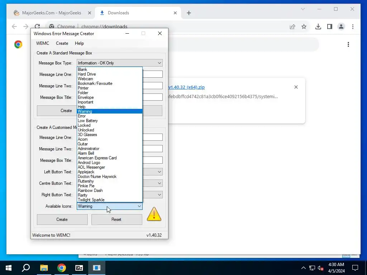Select Alarm Bell from the icon list
Screen dimensions: 367x275
[x=110, y=153]
